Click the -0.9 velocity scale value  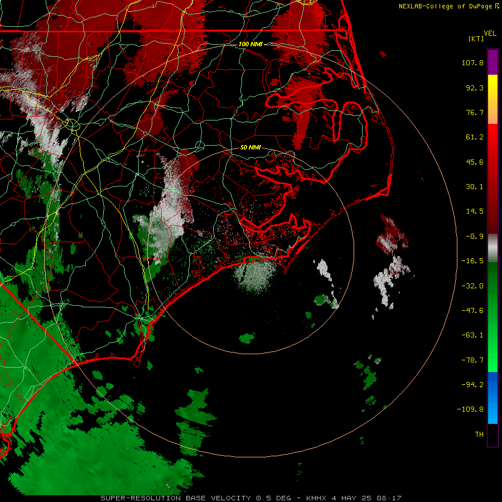click(475, 236)
